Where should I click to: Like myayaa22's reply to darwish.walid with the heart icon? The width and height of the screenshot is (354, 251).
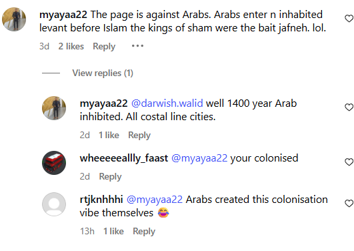pyautogui.click(x=349, y=107)
